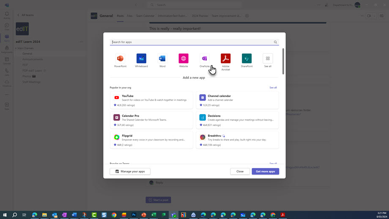Viewport: 389px width, 219px height.
Task: Open the Photos channel
Action: (x=29, y=77)
